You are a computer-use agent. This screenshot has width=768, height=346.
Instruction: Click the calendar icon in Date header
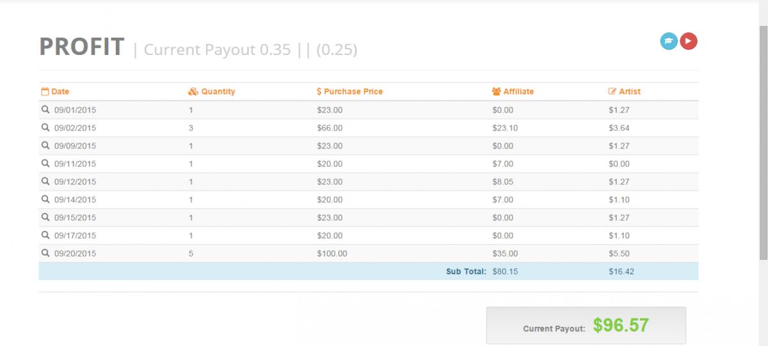tap(45, 91)
